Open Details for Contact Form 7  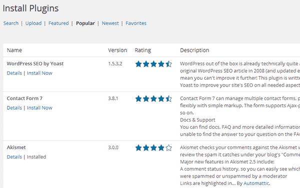pyautogui.click(x=14, y=108)
